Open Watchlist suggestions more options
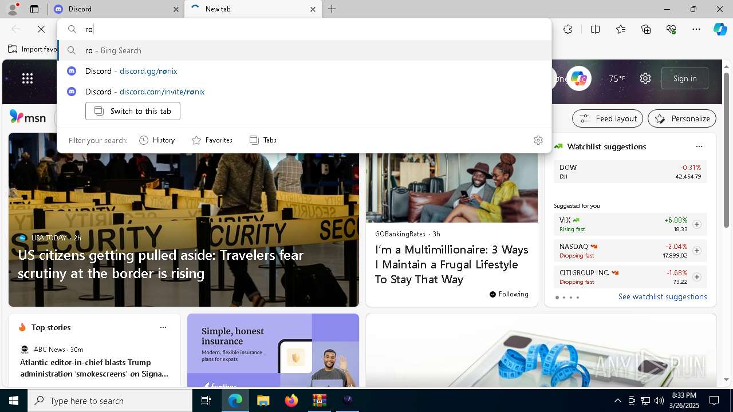 click(x=699, y=146)
